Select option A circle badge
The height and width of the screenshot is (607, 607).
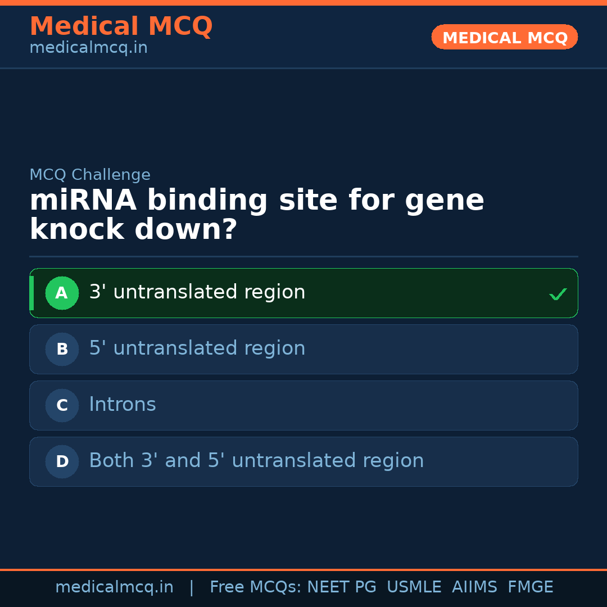point(62,293)
